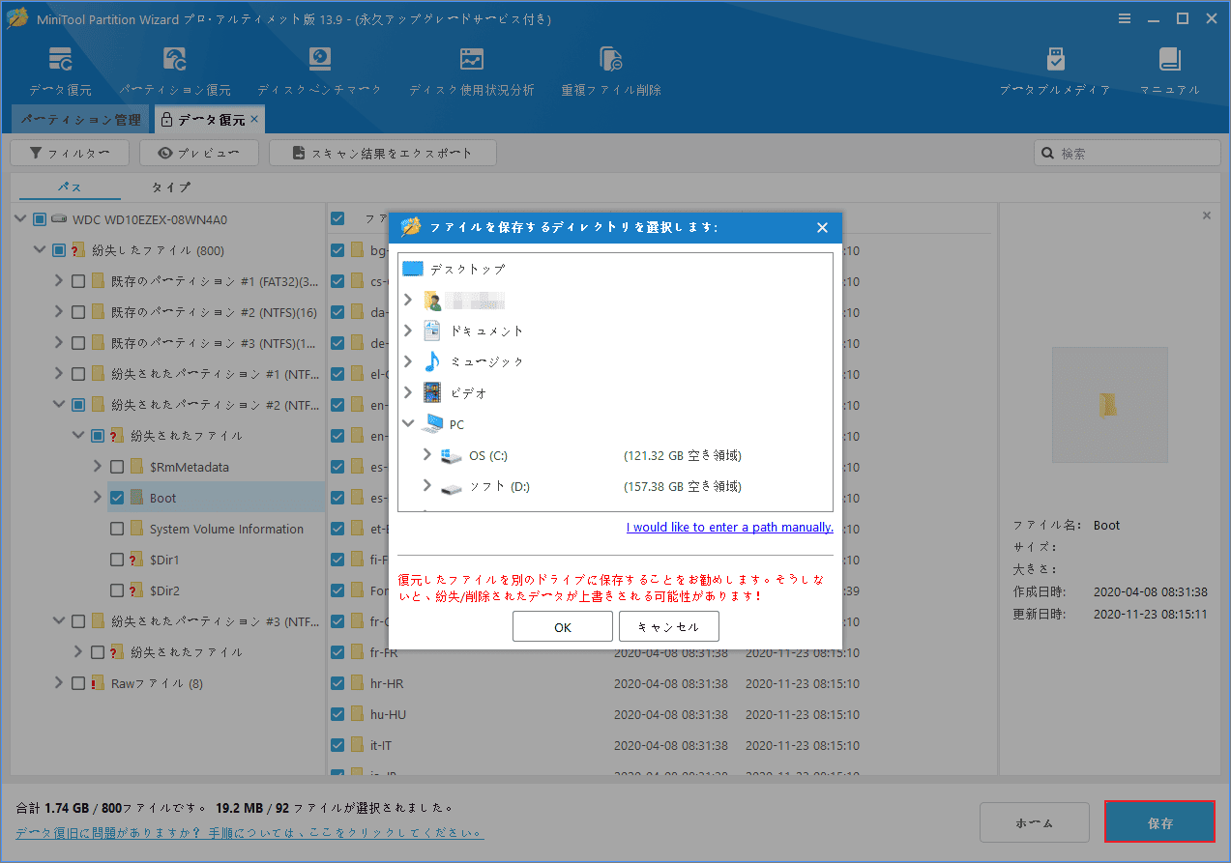Click into the 検索 search field
This screenshot has height=863, width=1231.
1127,153
